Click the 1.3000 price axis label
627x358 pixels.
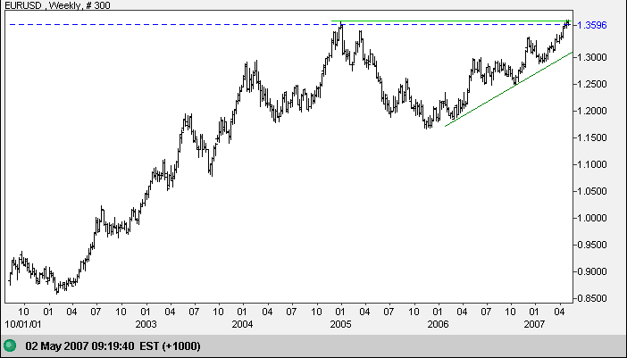coord(592,57)
